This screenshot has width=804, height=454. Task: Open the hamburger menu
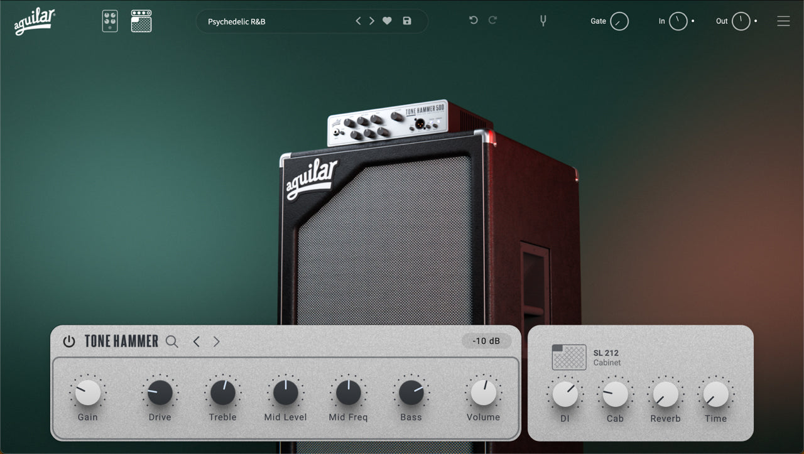coord(783,20)
